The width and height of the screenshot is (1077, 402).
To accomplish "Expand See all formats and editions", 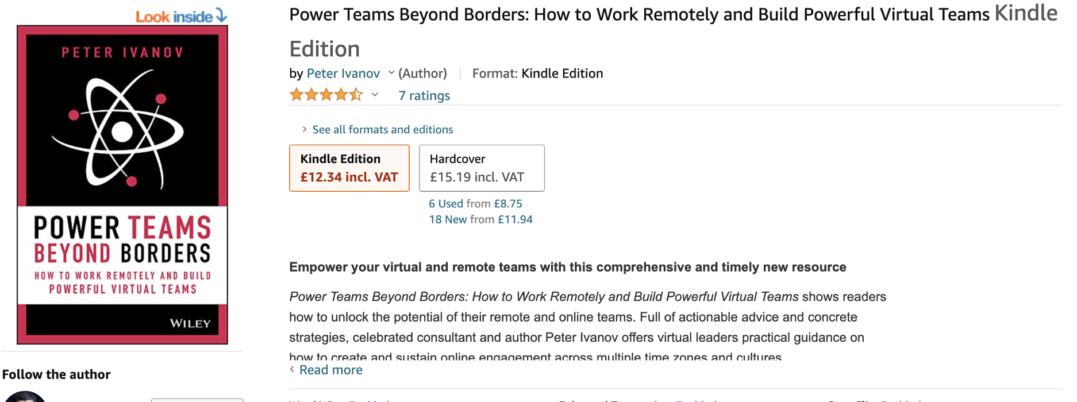I will (x=382, y=130).
